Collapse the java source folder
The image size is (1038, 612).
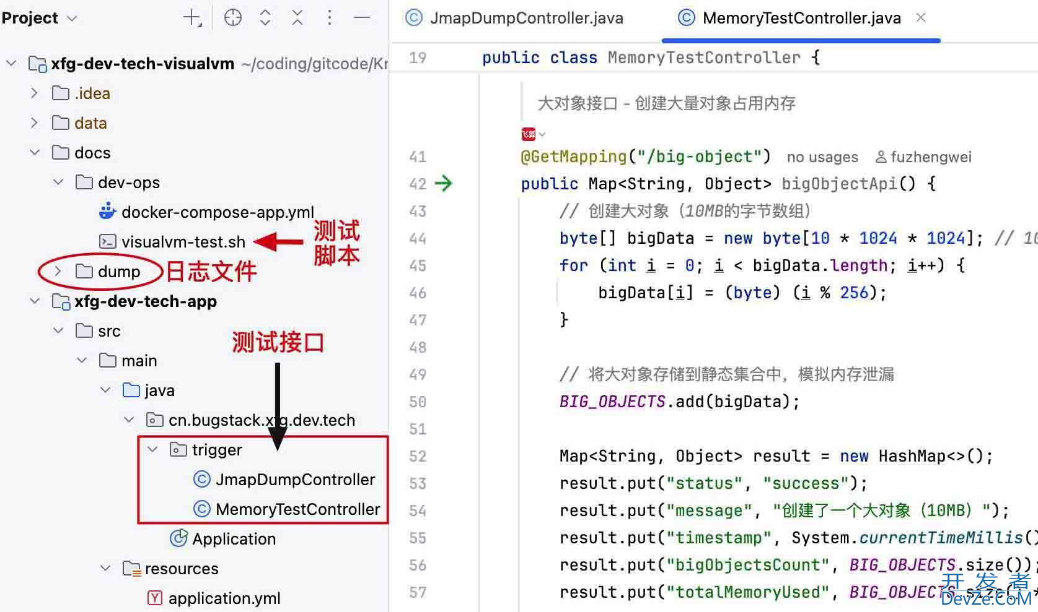click(105, 390)
